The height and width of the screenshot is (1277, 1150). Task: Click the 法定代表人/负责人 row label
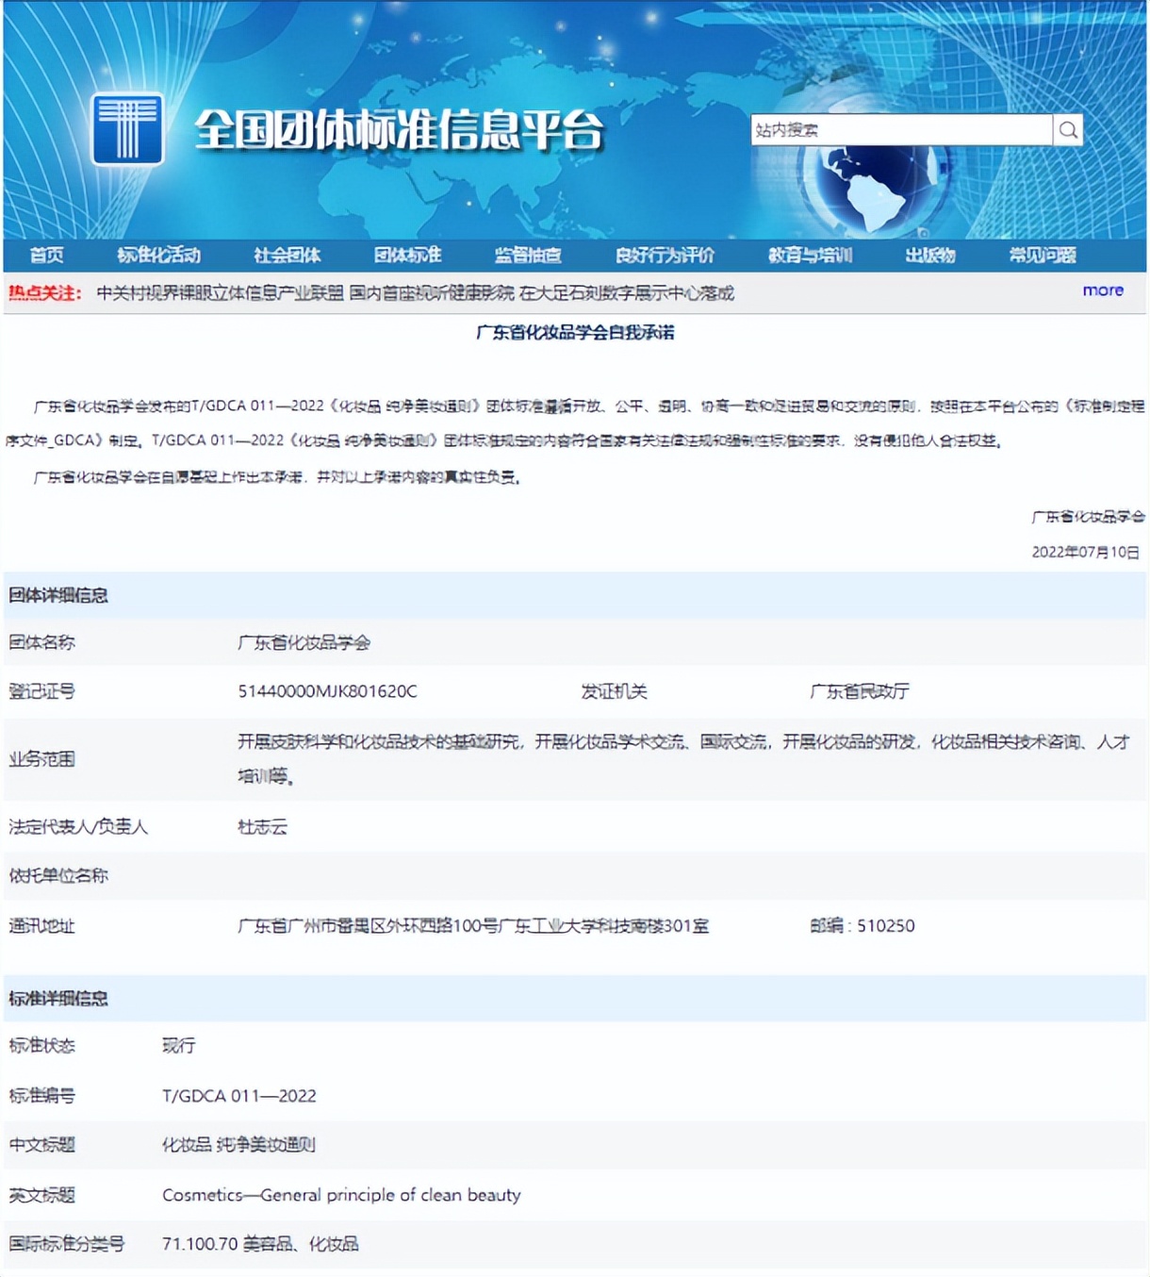(78, 827)
